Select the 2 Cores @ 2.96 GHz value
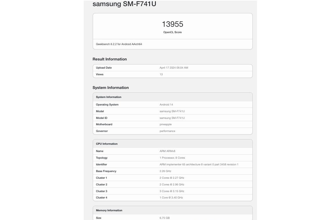 172,185
